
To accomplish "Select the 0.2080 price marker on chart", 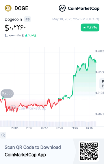I will pos(7,93).
